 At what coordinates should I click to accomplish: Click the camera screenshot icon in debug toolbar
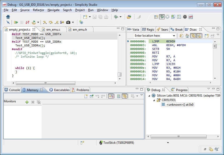coord(68,22)
